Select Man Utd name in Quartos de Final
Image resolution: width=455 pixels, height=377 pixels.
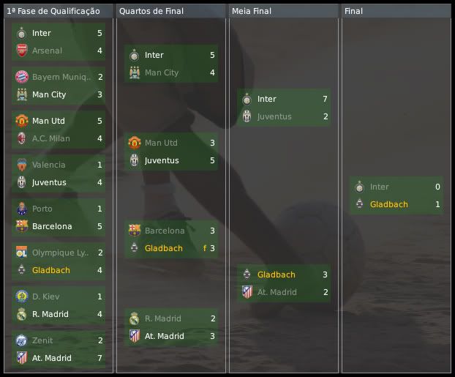pyautogui.click(x=161, y=143)
